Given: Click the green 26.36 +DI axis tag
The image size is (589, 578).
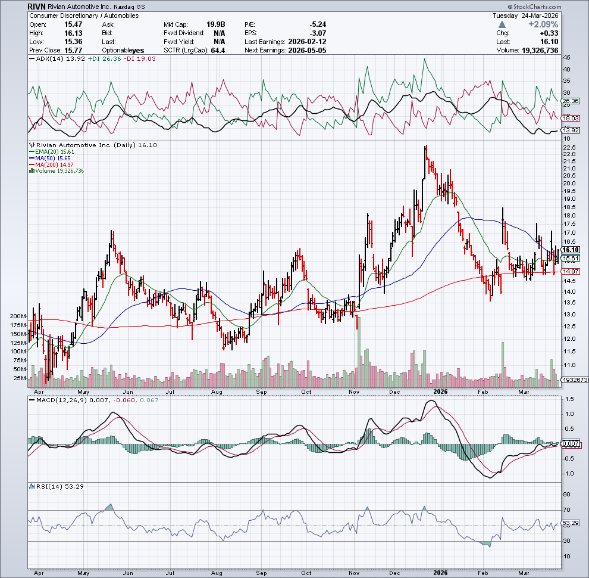Looking at the screenshot, I should (x=571, y=101).
